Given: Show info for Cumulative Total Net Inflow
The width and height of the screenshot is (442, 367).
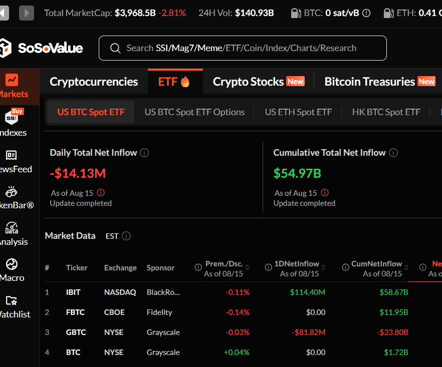Looking at the screenshot, I should (393, 153).
